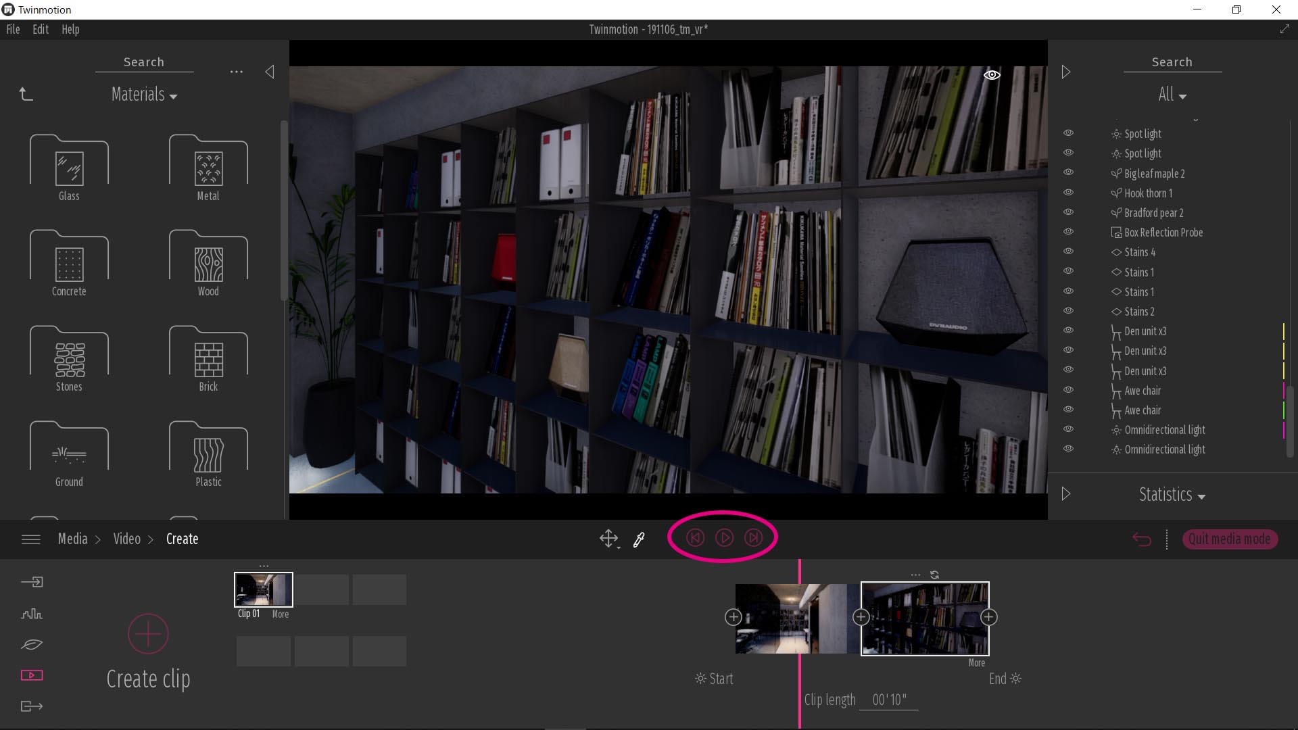The height and width of the screenshot is (730, 1298).
Task: Click the Export icon in left sidebar
Action: click(32, 707)
